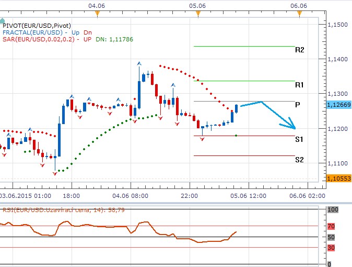The width and height of the screenshot is (352, 267).
Task: Select the R2 resistance level label
Action: (x=299, y=50)
